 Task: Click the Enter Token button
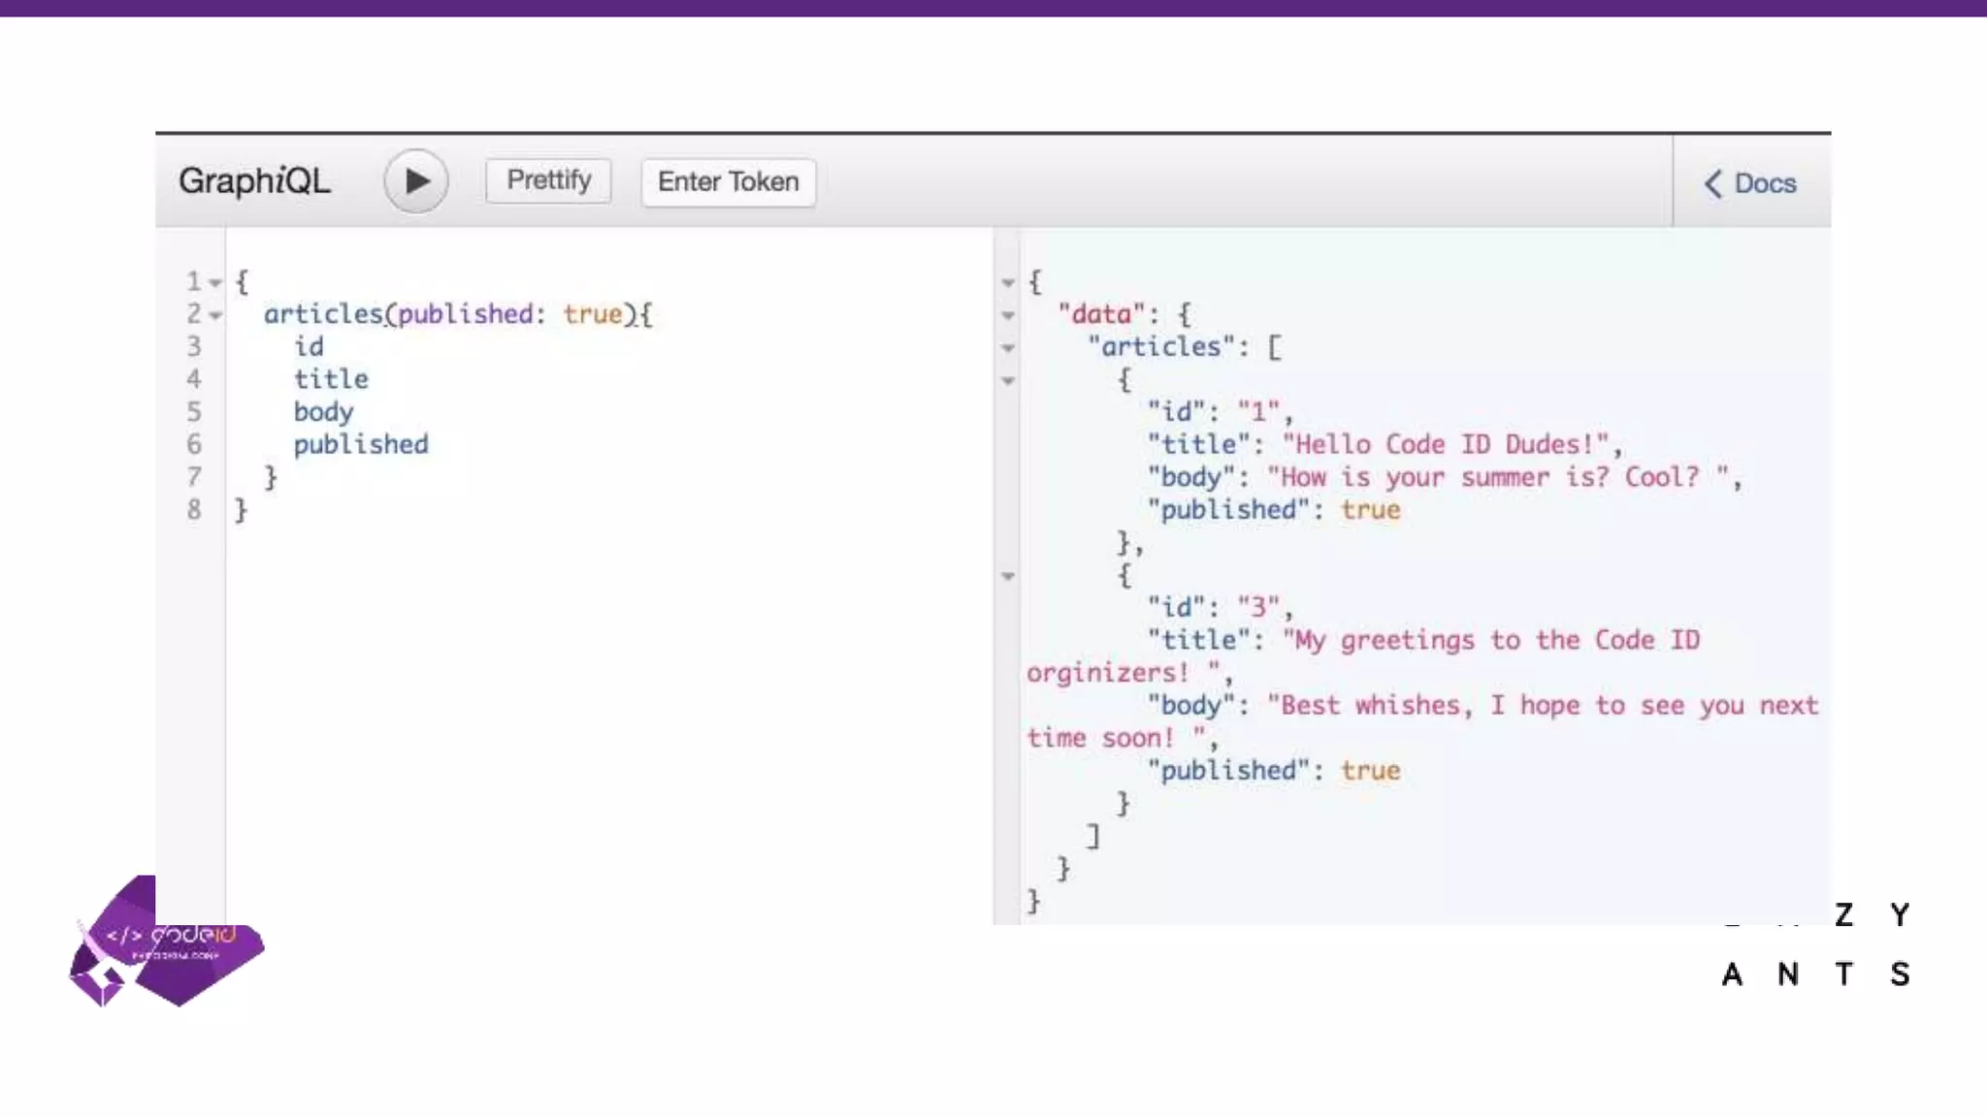[728, 182]
